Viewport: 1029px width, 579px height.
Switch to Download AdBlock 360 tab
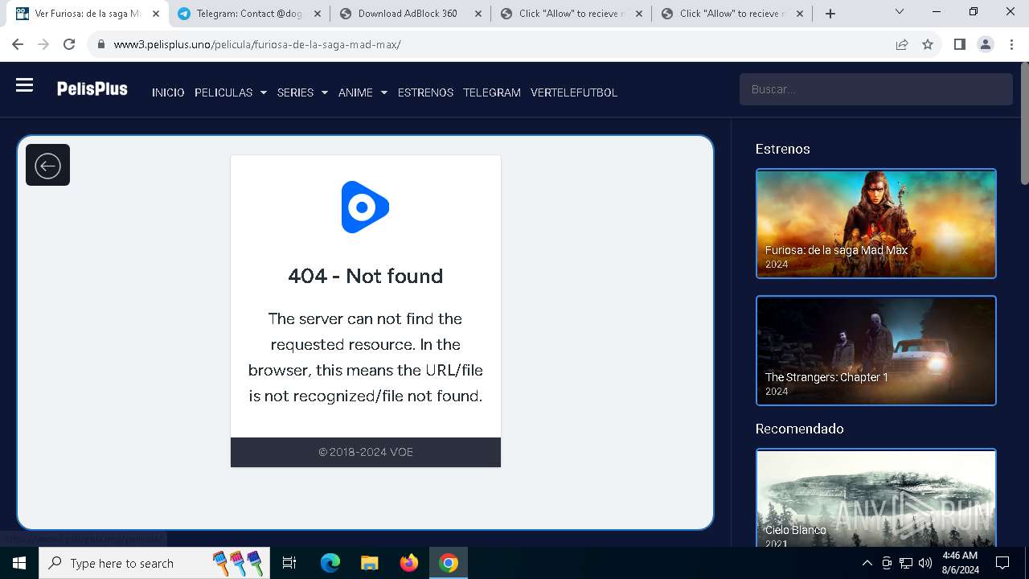click(x=408, y=14)
